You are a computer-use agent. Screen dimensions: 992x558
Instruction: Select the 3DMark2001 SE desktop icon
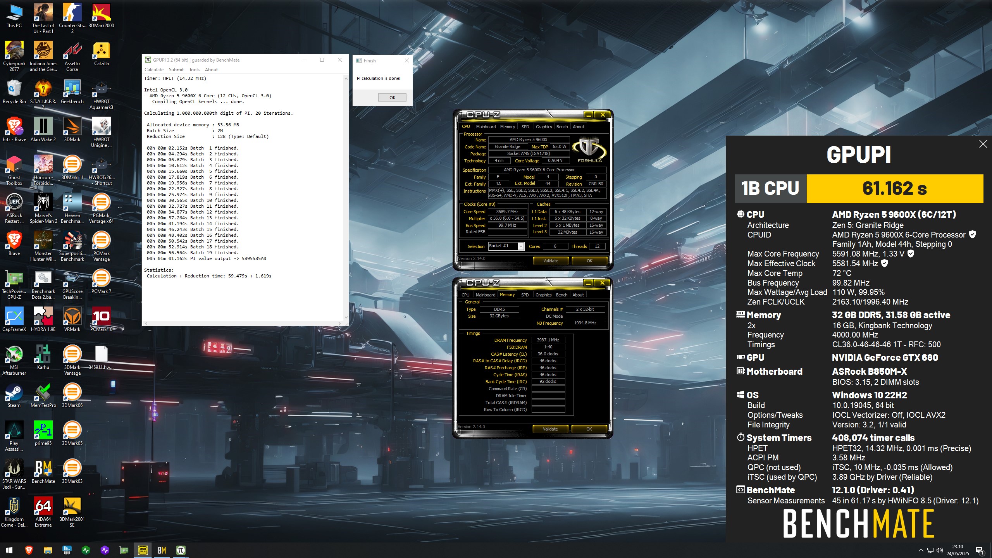(72, 512)
